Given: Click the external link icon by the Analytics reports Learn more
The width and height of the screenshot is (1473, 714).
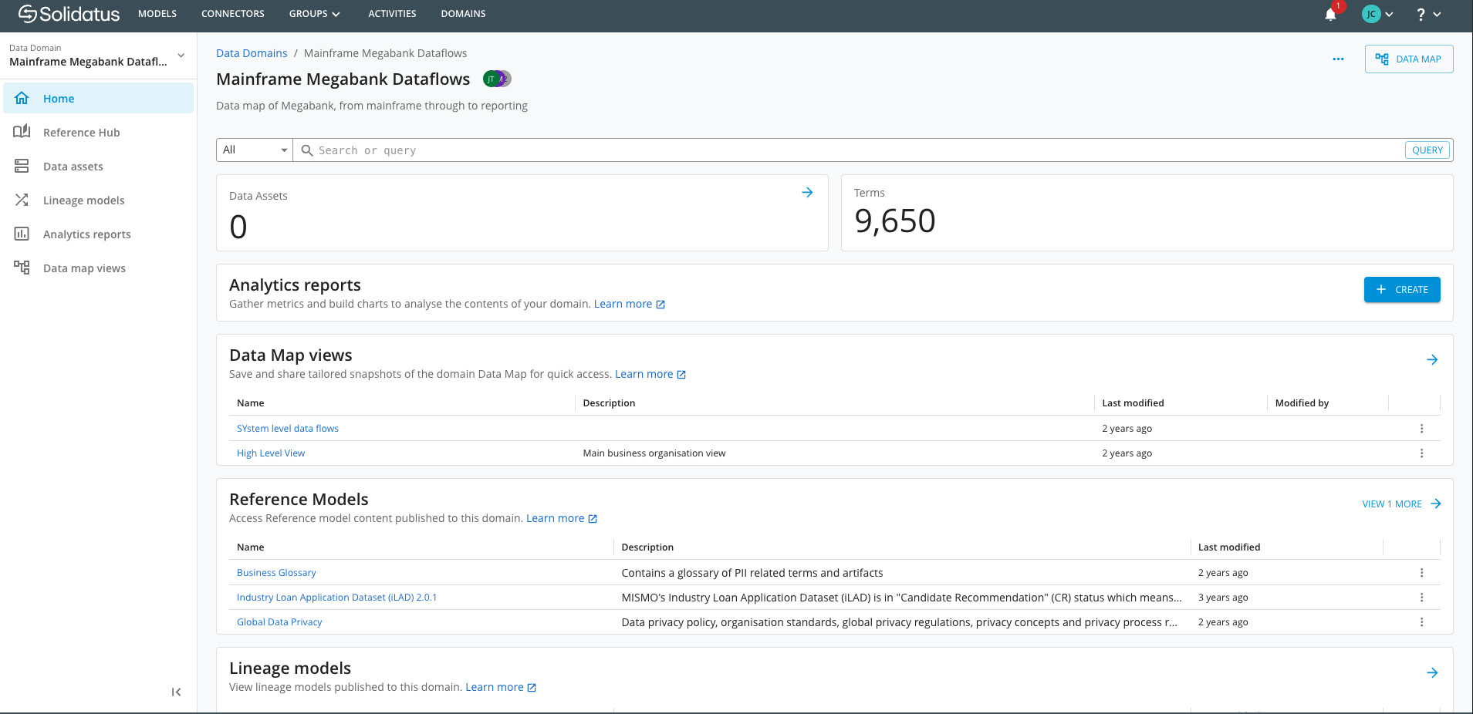Looking at the screenshot, I should tap(660, 305).
